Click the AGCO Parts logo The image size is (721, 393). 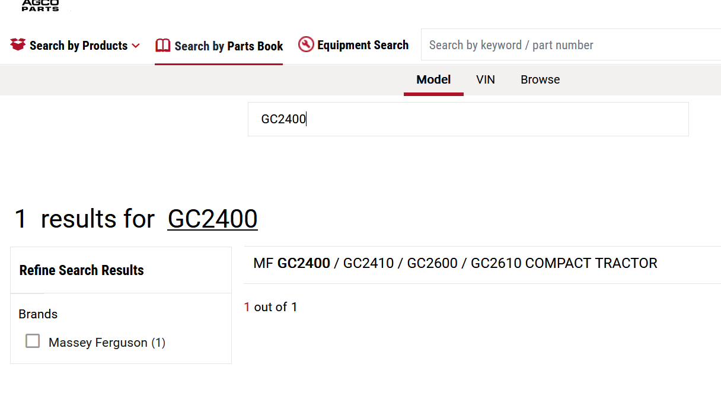tap(40, 5)
